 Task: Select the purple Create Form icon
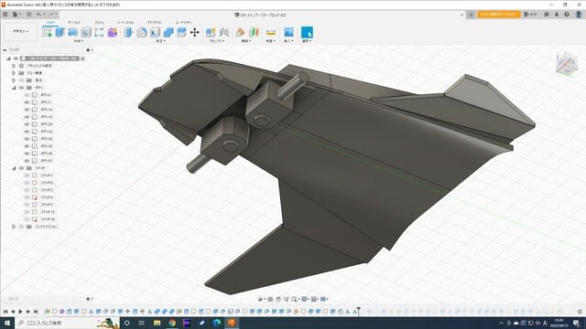(x=112, y=33)
